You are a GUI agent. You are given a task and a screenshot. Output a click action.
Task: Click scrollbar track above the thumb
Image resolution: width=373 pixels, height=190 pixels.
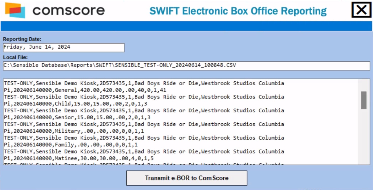click(x=364, y=85)
